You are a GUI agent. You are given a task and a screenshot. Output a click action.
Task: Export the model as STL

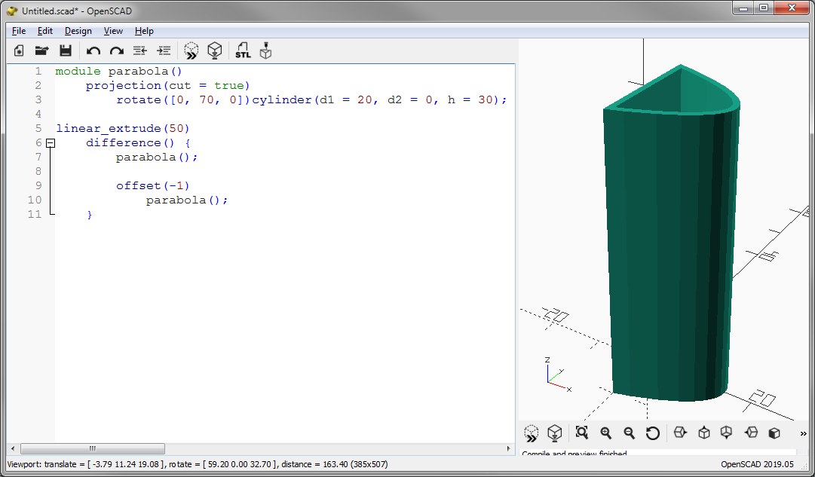(x=243, y=50)
